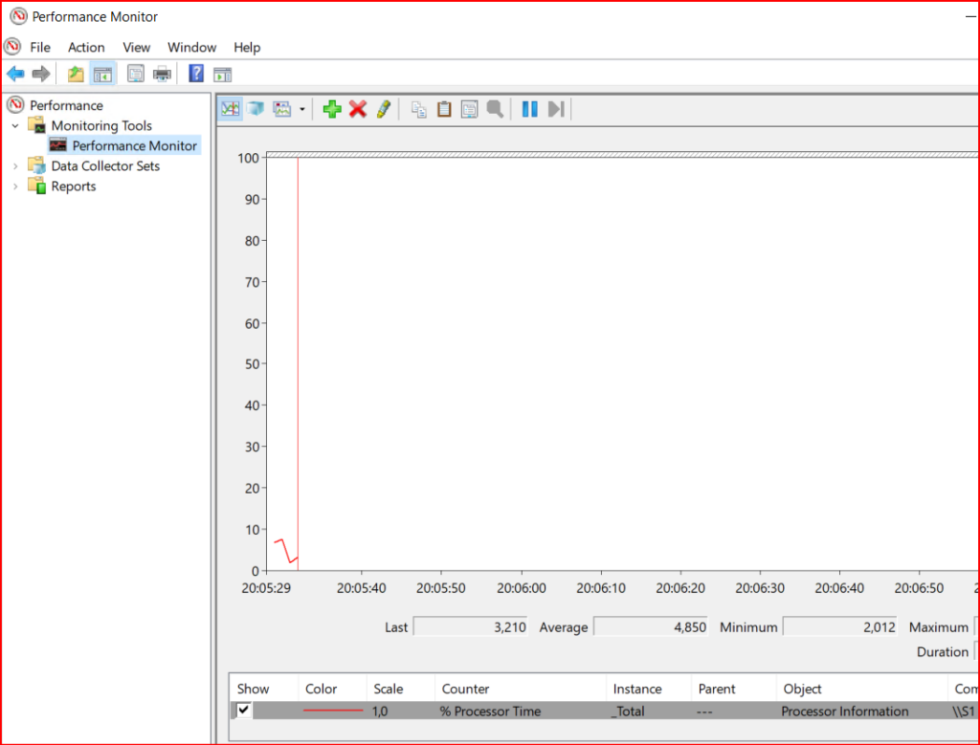980x745 pixels.
Task: Click the green Add counter plus icon
Action: pos(332,109)
